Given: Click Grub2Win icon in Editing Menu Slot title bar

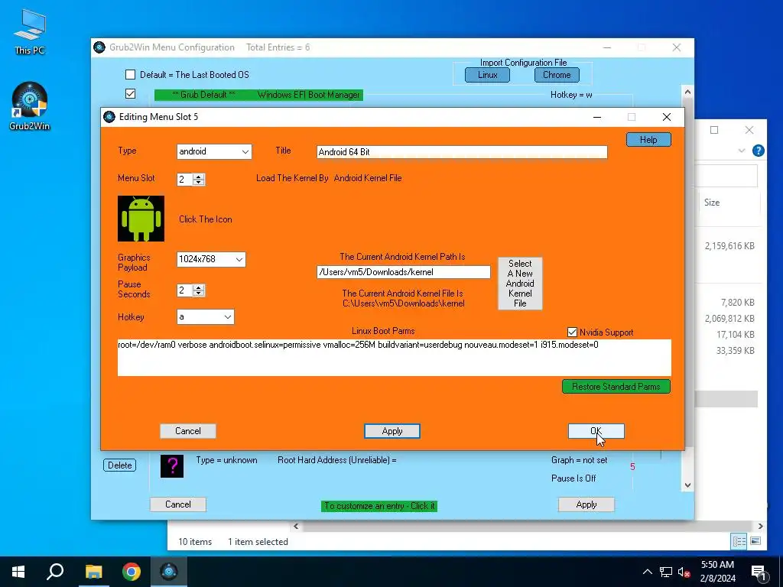Looking at the screenshot, I should [109, 117].
